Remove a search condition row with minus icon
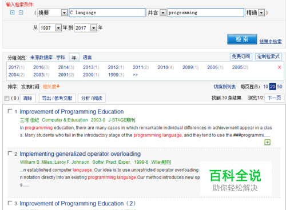 (21, 13)
